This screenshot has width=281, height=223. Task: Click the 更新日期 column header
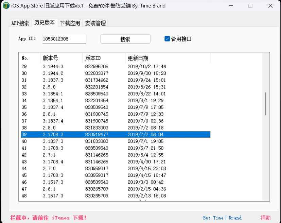[x=168, y=58]
